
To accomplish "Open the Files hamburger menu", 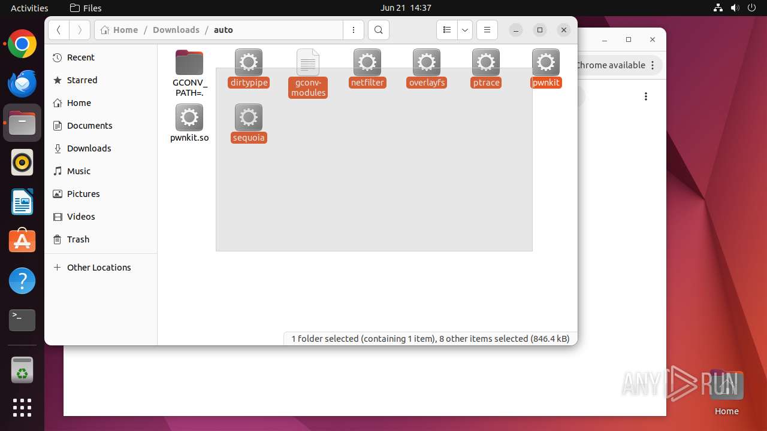I will (x=487, y=30).
